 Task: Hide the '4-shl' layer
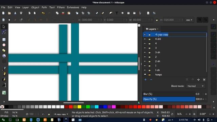coord(145,39)
